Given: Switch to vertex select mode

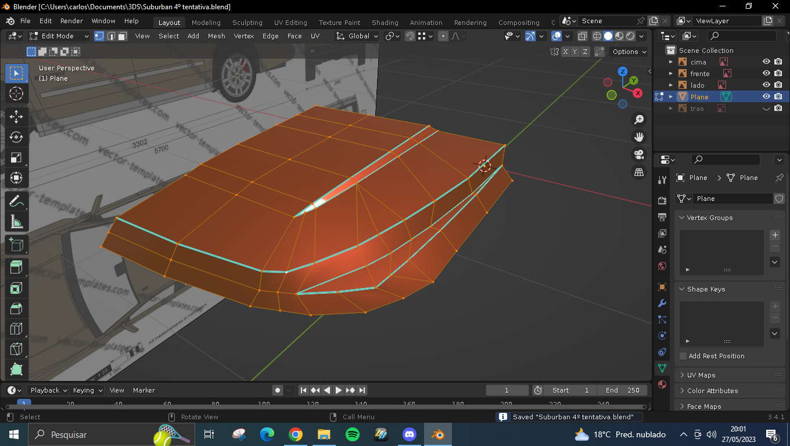Looking at the screenshot, I should tap(99, 36).
